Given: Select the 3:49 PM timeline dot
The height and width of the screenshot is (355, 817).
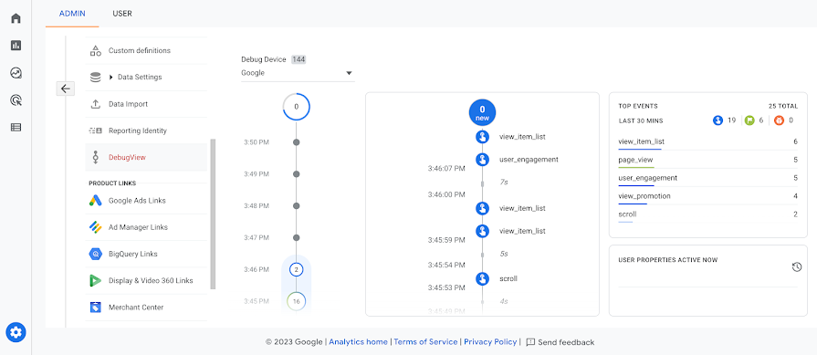Looking at the screenshot, I should 297,174.
